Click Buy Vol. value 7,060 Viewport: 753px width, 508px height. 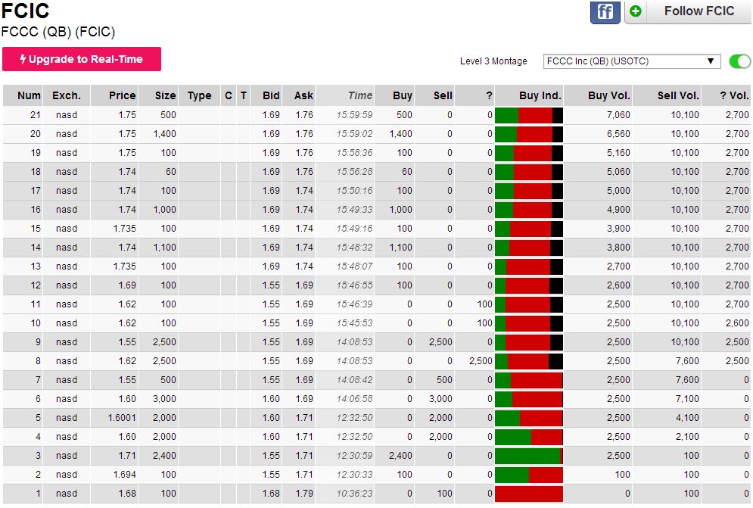point(618,115)
